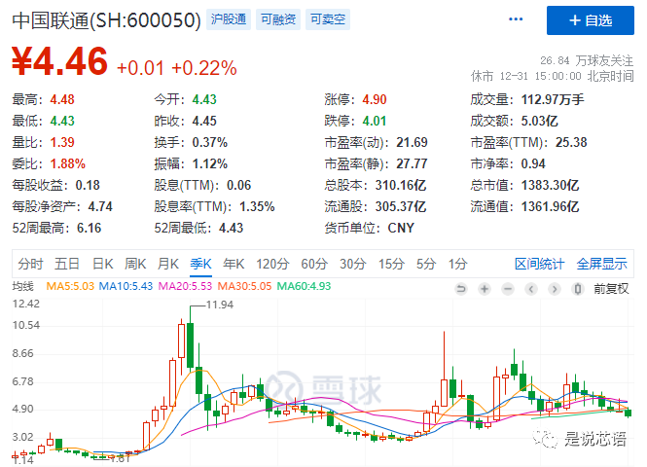Screen dimensions: 647x467
Task: Click the 可融资 tag
Action: tap(278, 19)
